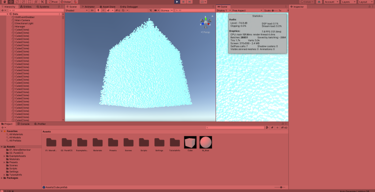375x192 pixels.
Task: Open the Entity Debugger tab
Action: (x=129, y=7)
